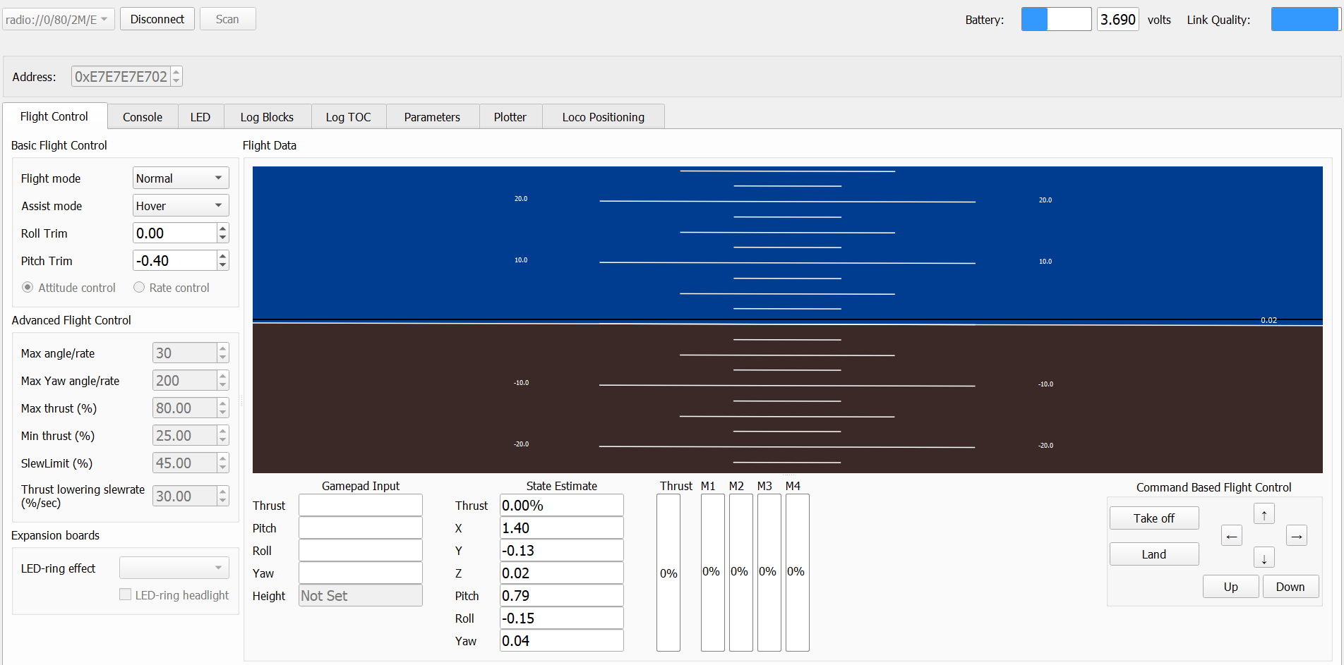Click the Roll Trim input field
Screen dimensions: 1344x665
174,233
